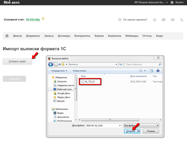Click the search magnifier icon in dialog
Screen dimensions: 187x142
click(x=160, y=64)
